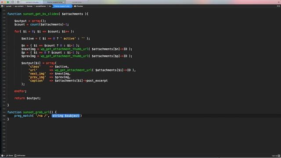Open the Preview eye button
Viewport: 281px width, 158px height.
click(78, 6)
